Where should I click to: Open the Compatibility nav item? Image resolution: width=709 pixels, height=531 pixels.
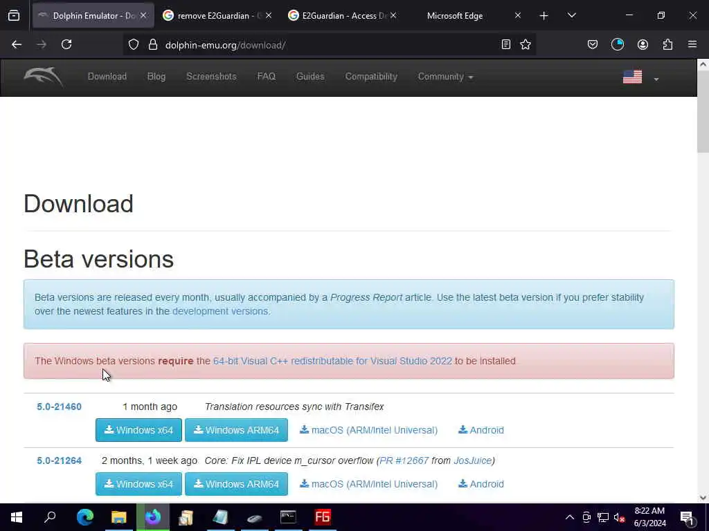tap(371, 76)
